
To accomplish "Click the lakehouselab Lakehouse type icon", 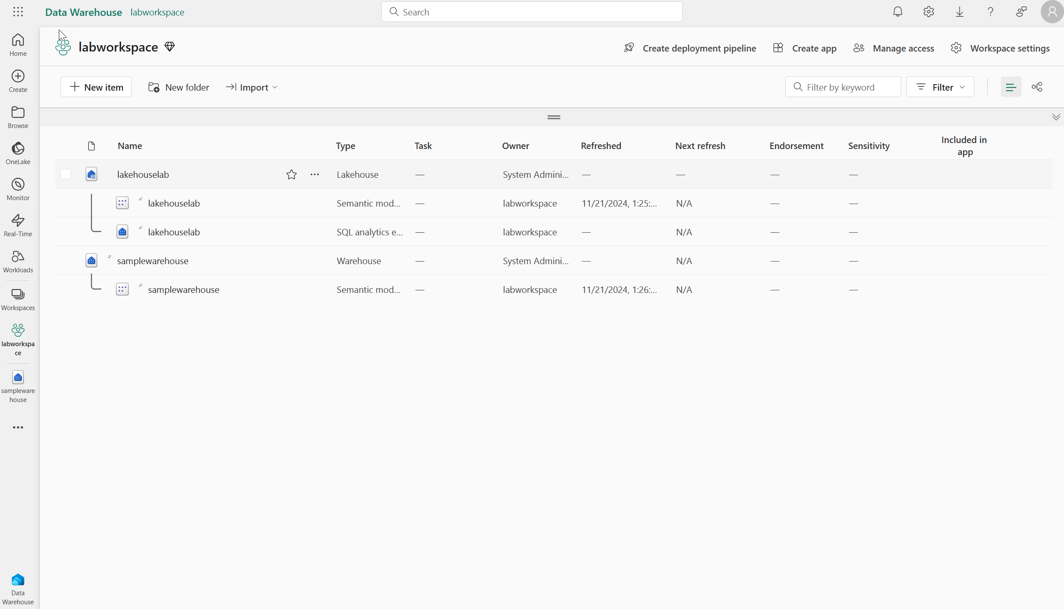I will (x=91, y=174).
